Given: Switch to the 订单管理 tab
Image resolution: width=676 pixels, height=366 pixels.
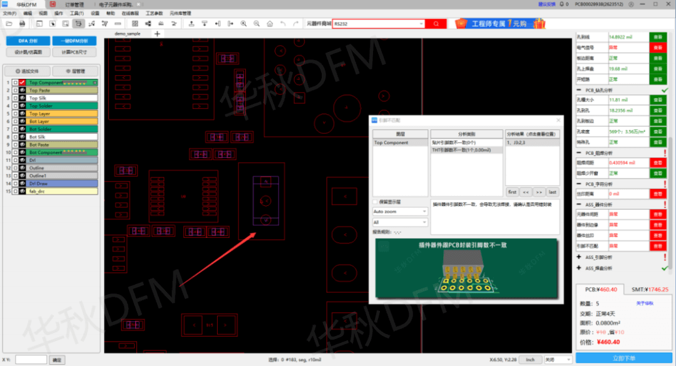Looking at the screenshot, I should [74, 4].
